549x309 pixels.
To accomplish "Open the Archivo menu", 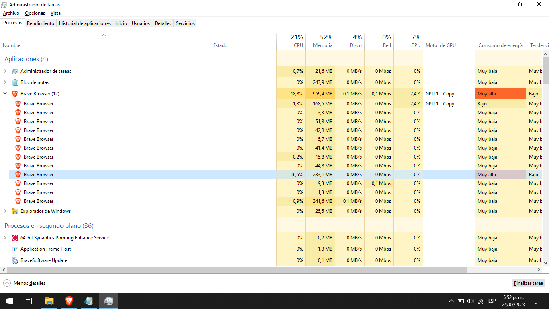I will coord(11,13).
